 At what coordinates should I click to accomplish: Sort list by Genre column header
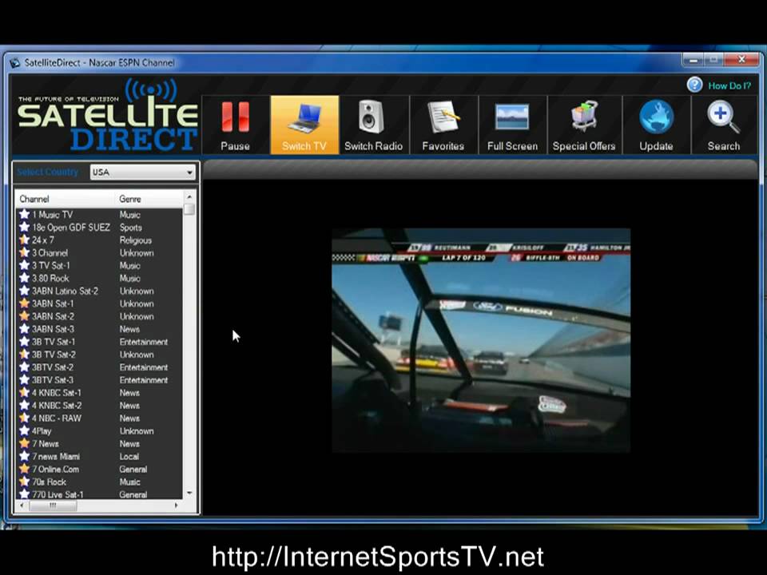click(149, 199)
